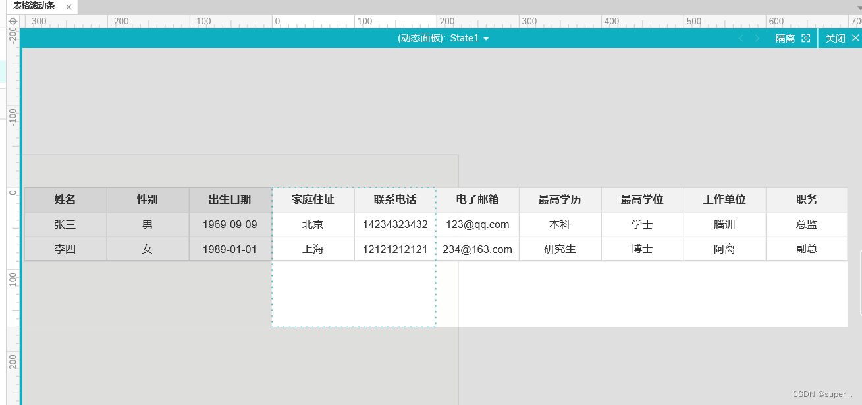Click the cell containing 123@qq.com
Image resolution: width=862 pixels, height=405 pixels.
click(x=477, y=225)
